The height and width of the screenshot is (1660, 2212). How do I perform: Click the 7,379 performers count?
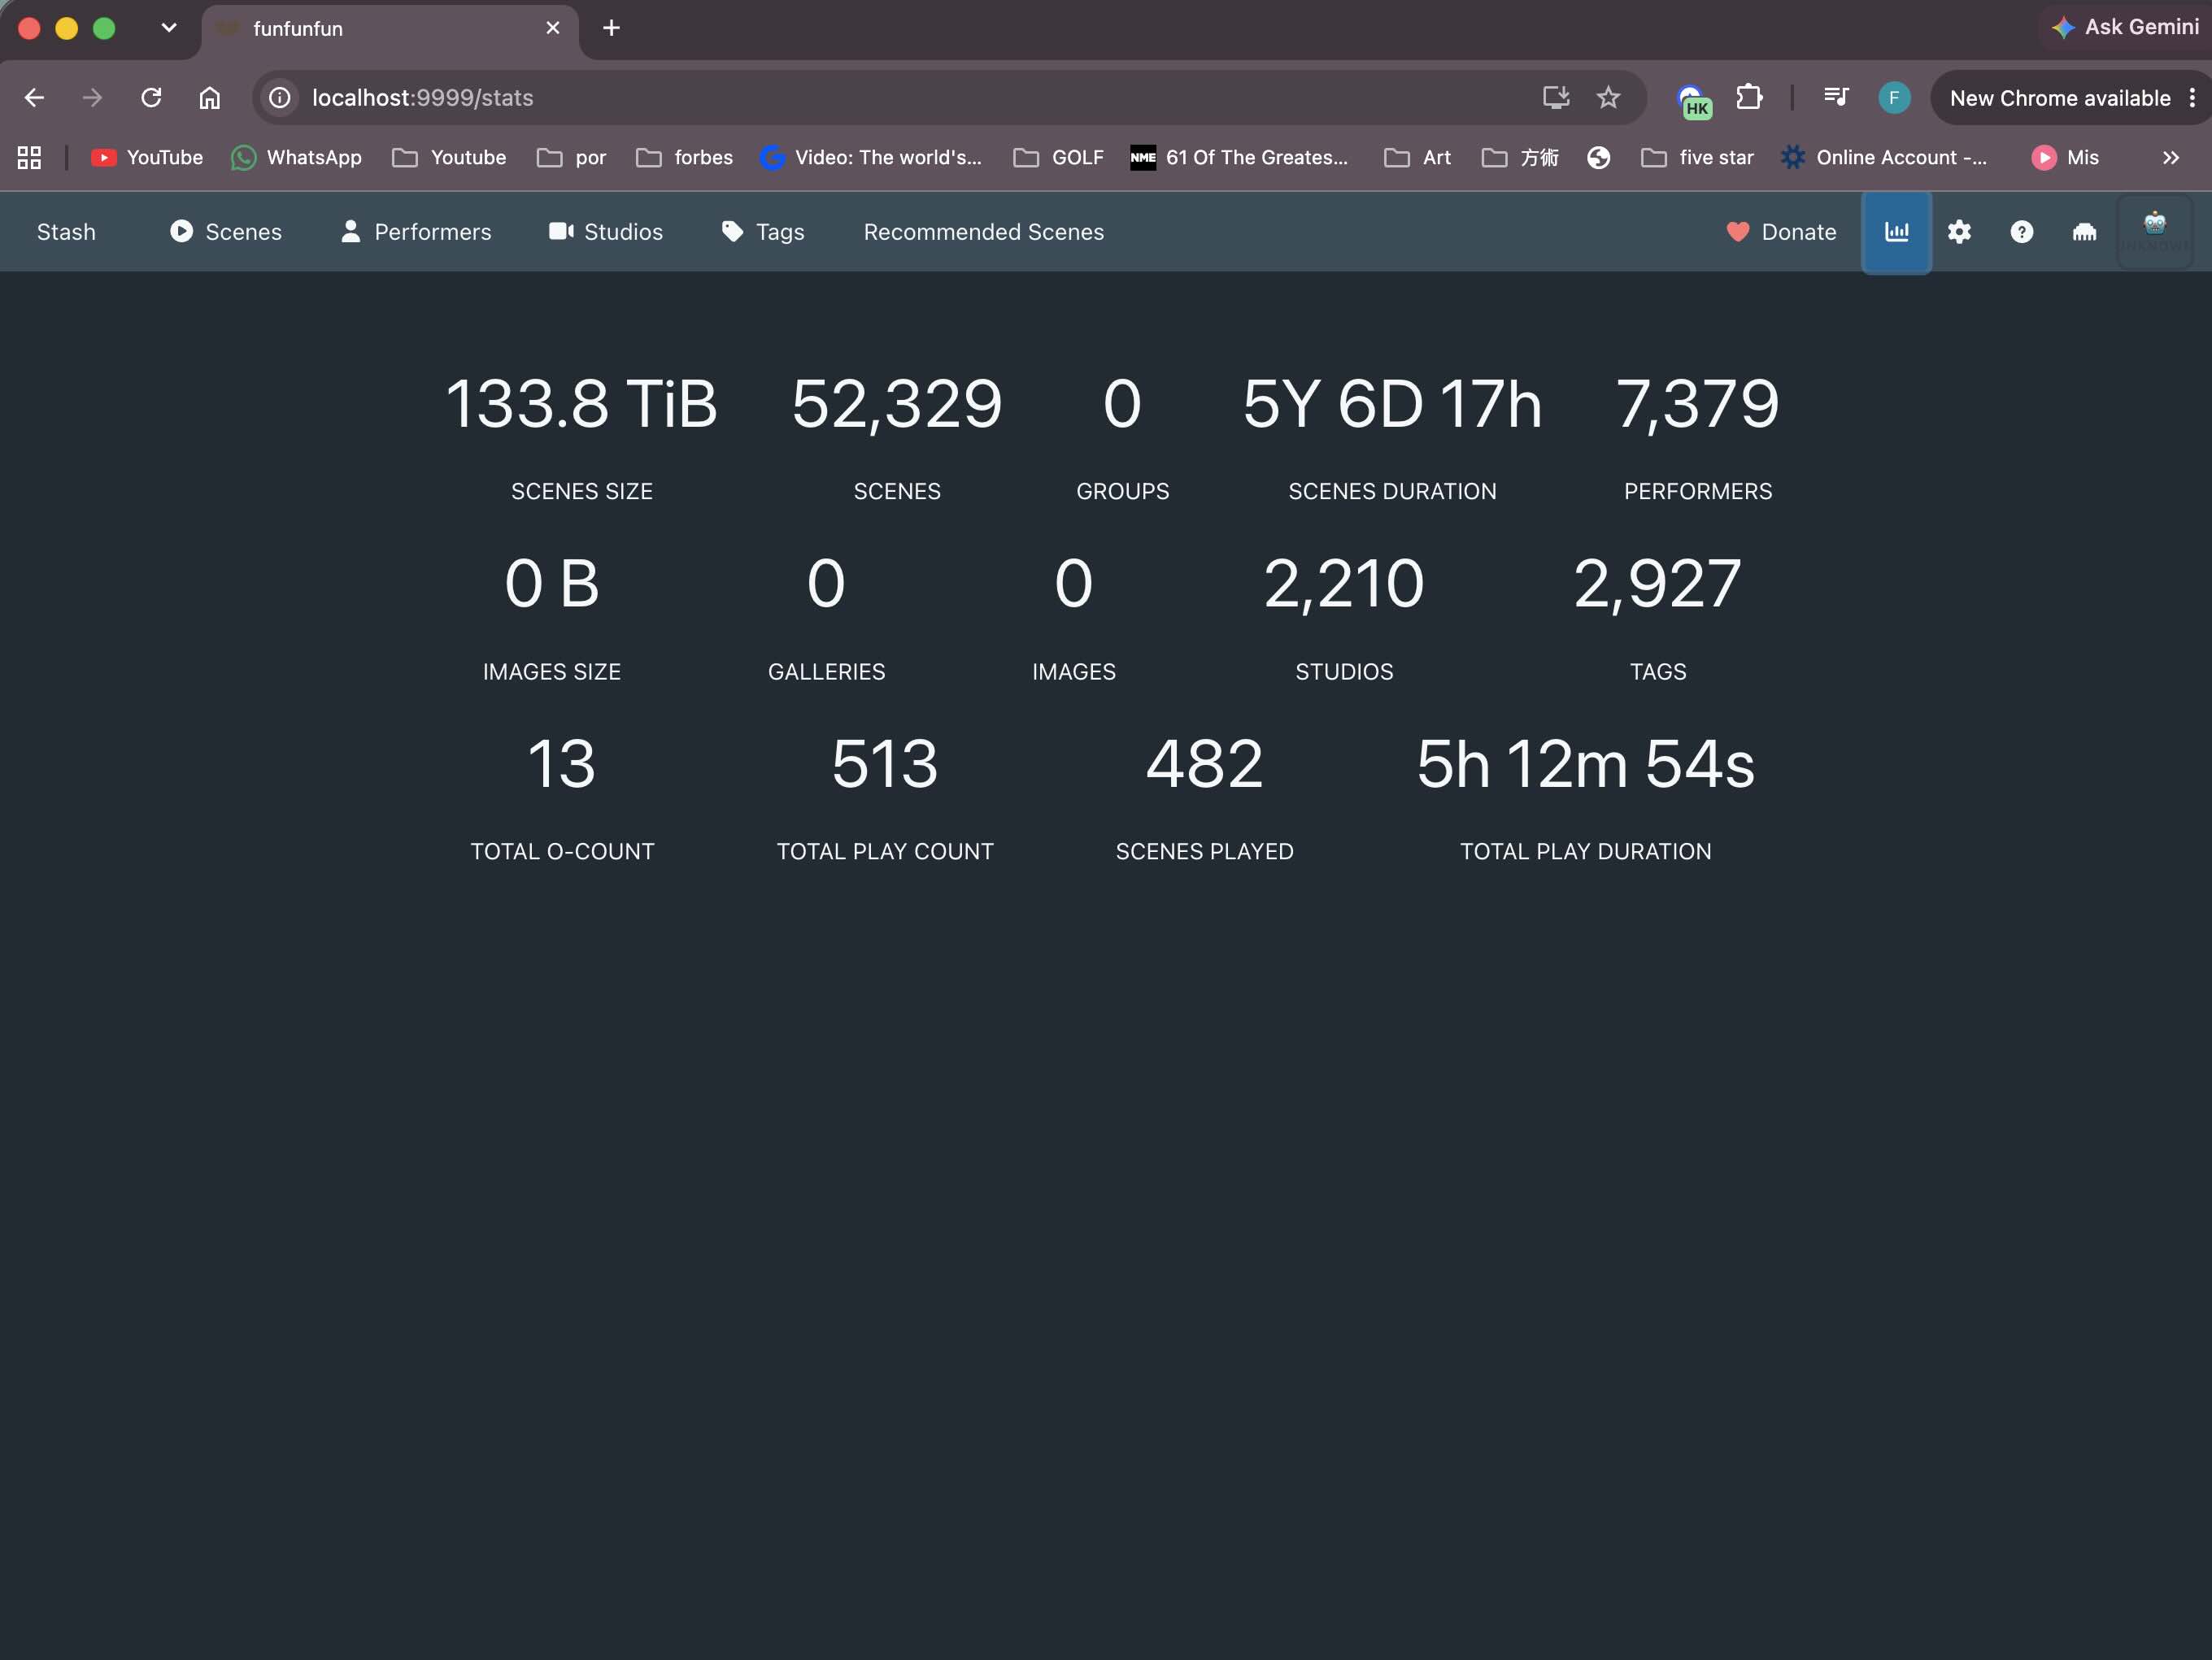tap(1697, 405)
